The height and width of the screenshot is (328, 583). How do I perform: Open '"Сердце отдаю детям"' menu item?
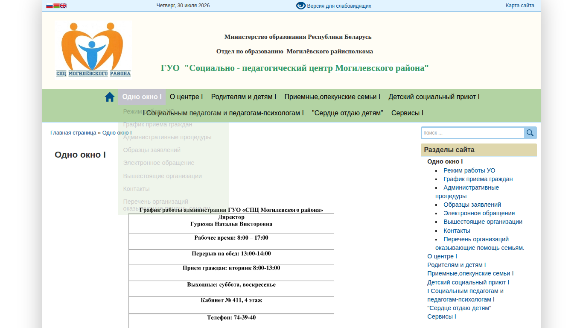347,113
